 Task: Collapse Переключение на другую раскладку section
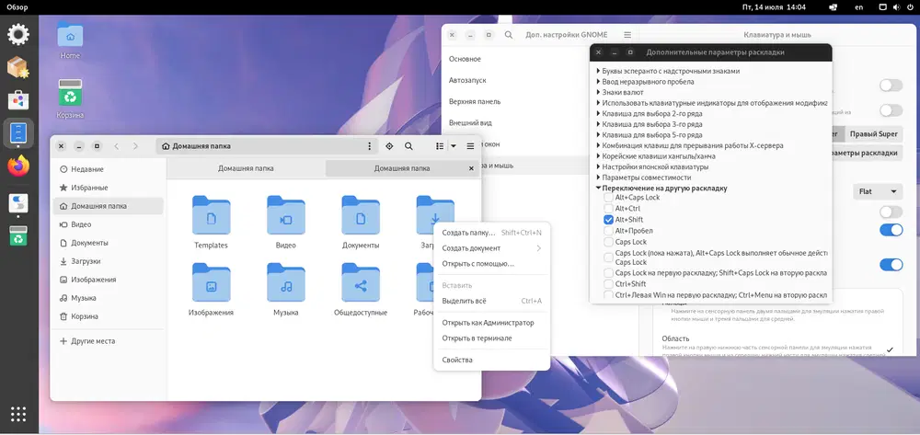[x=598, y=189]
